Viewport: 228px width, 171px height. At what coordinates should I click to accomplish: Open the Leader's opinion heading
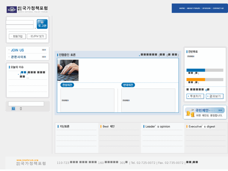point(158,126)
